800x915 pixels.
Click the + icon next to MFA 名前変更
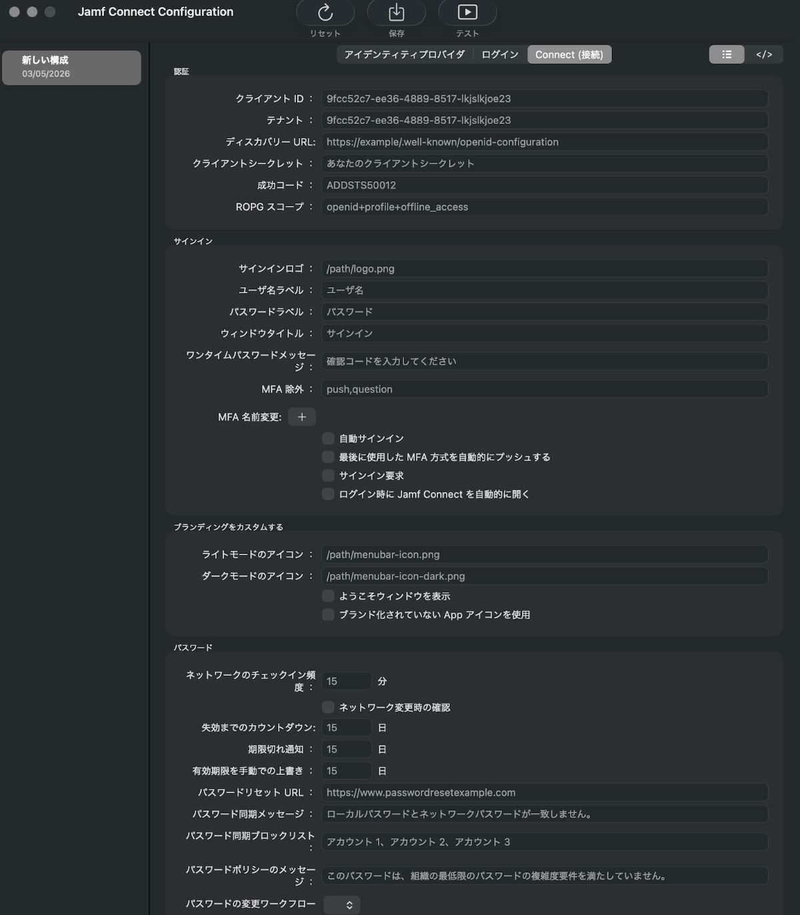click(301, 417)
